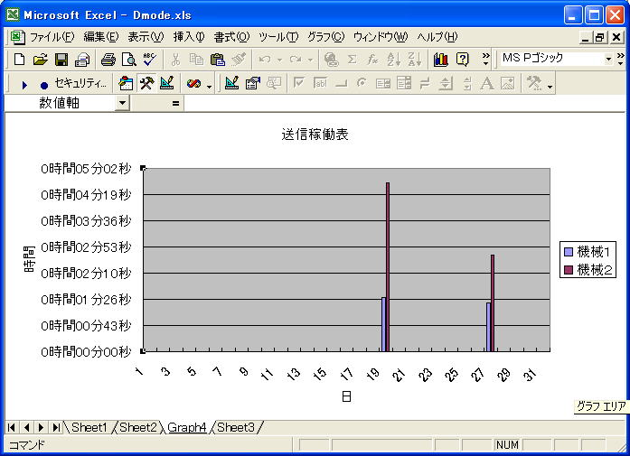The height and width of the screenshot is (456, 630).
Task: Save the workbook with floppy icon
Action: (x=61, y=60)
